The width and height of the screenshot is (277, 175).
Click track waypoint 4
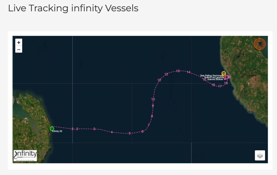pyautogui.click(x=112, y=132)
